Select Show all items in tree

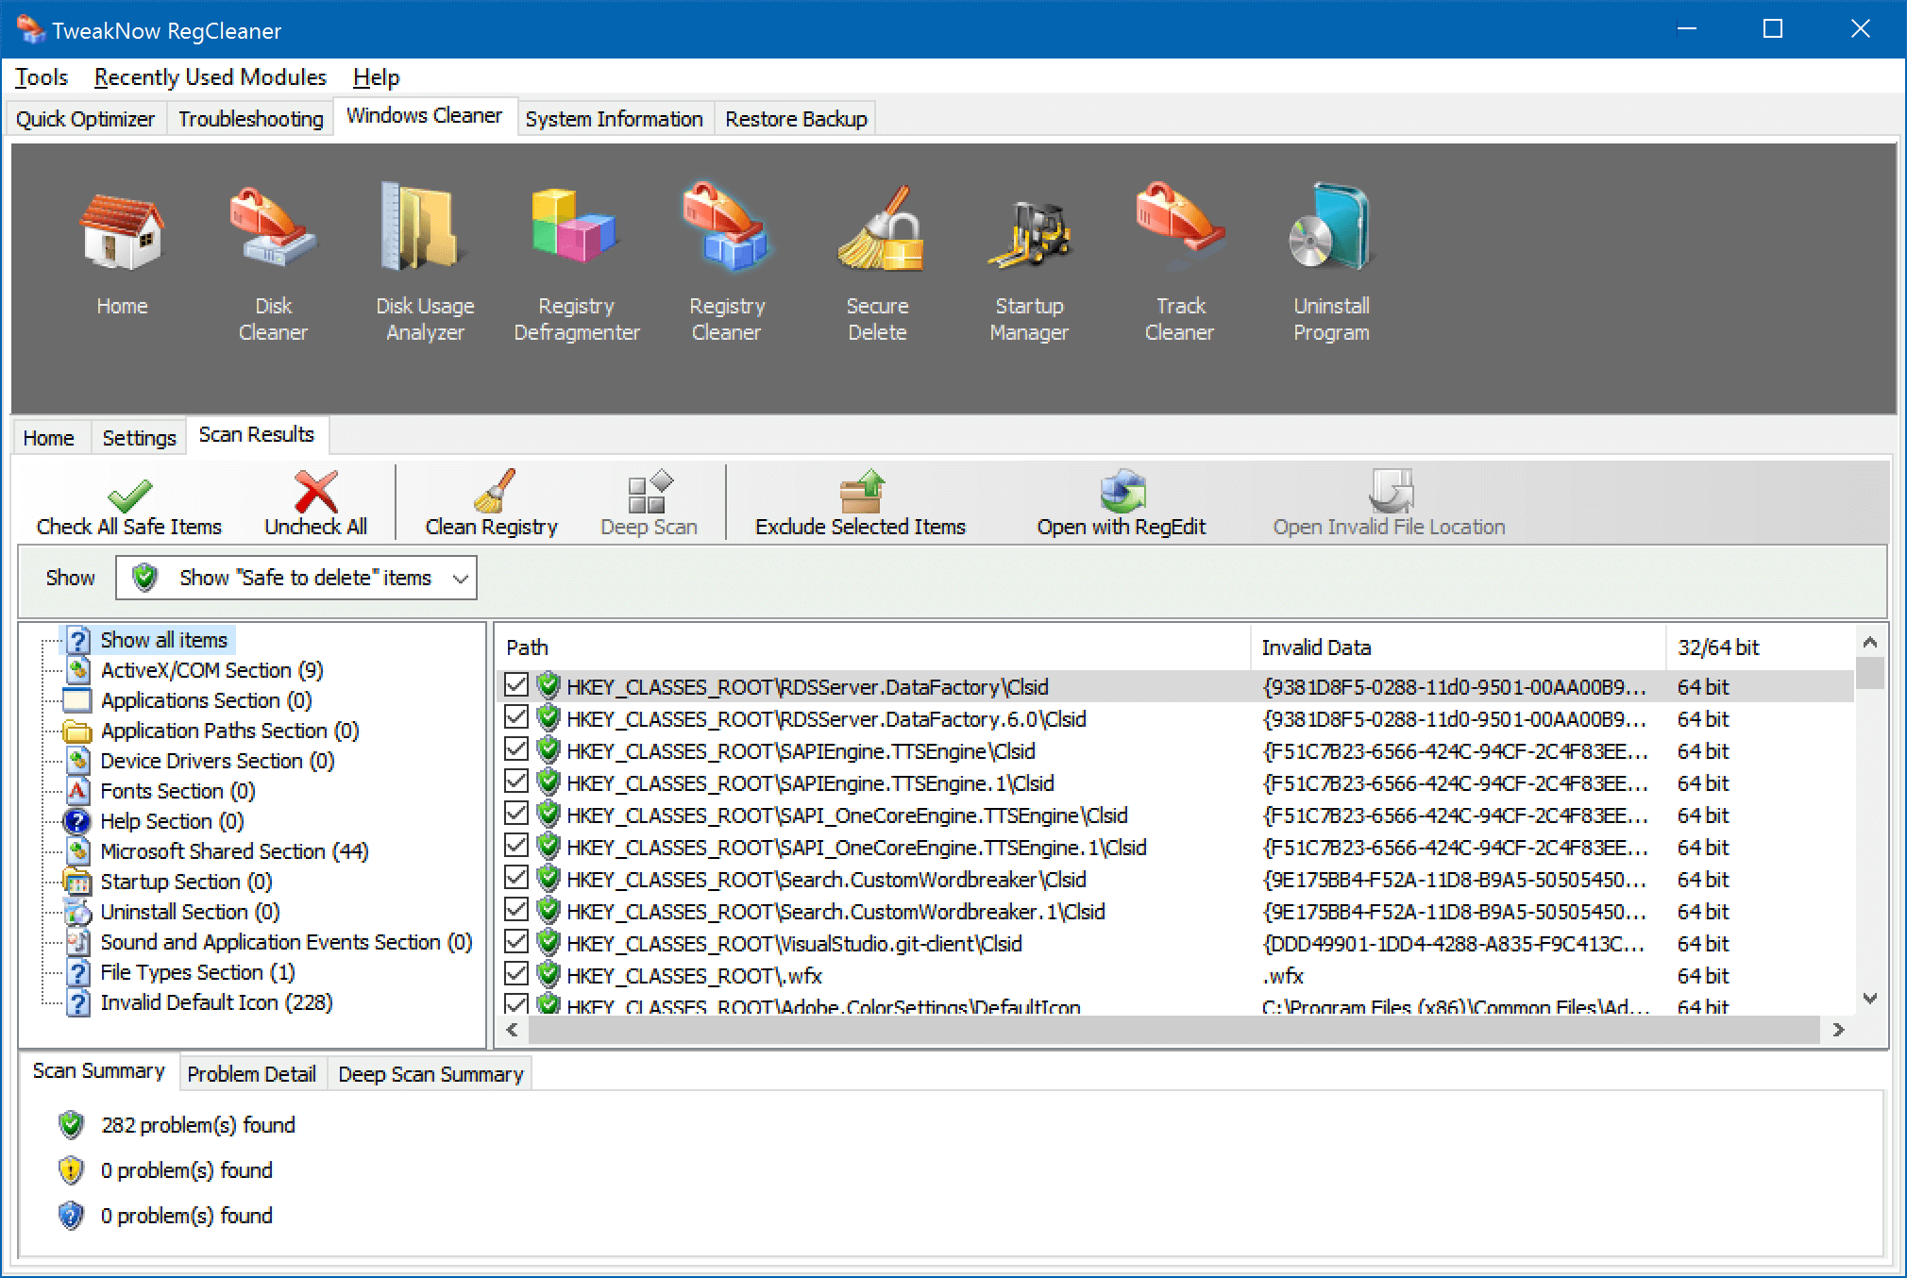click(x=163, y=640)
